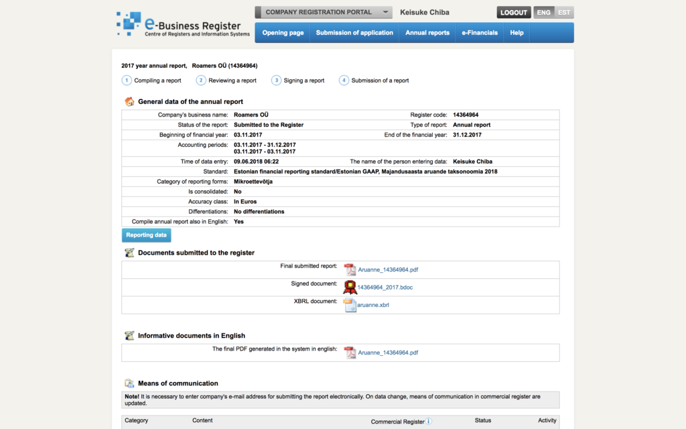Click the end of financial year 31.12.2017
Image resolution: width=686 pixels, height=429 pixels.
pyautogui.click(x=467, y=135)
